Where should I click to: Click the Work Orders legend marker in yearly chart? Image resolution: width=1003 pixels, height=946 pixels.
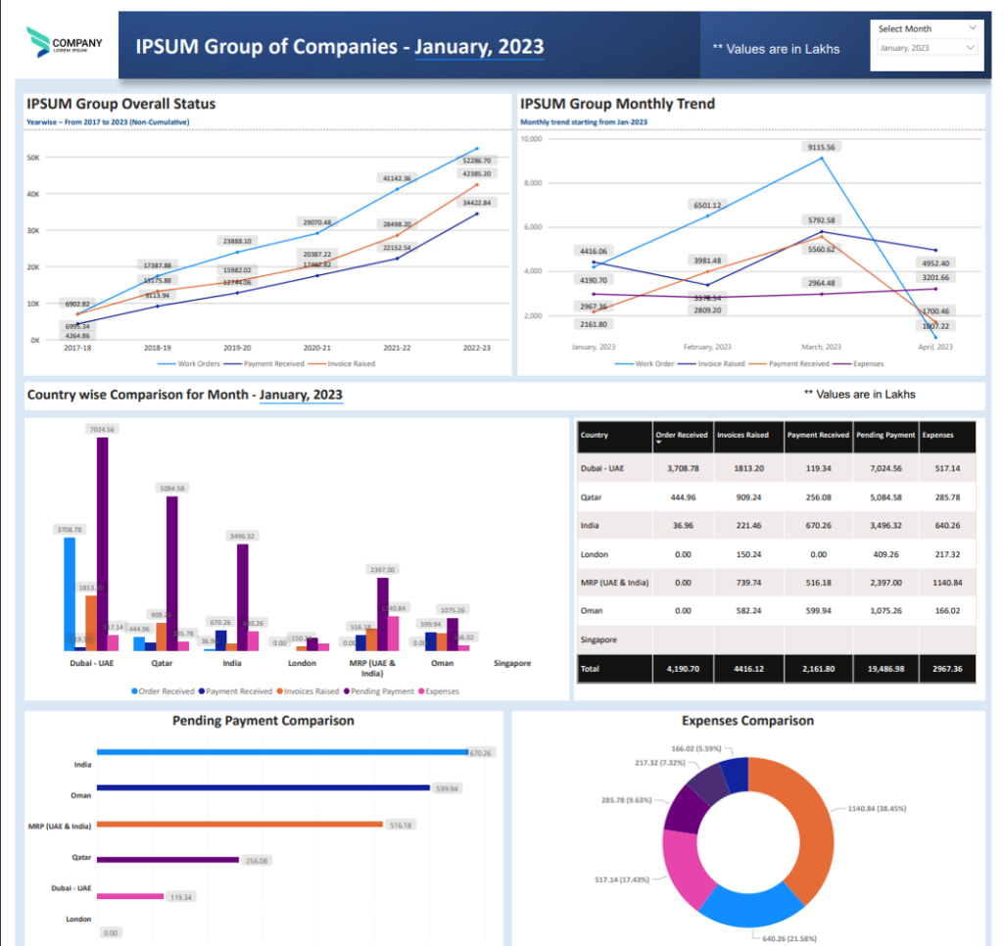(165, 363)
